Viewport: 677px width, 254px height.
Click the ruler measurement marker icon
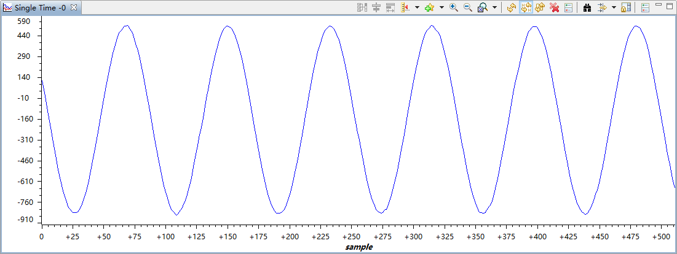[x=405, y=7]
